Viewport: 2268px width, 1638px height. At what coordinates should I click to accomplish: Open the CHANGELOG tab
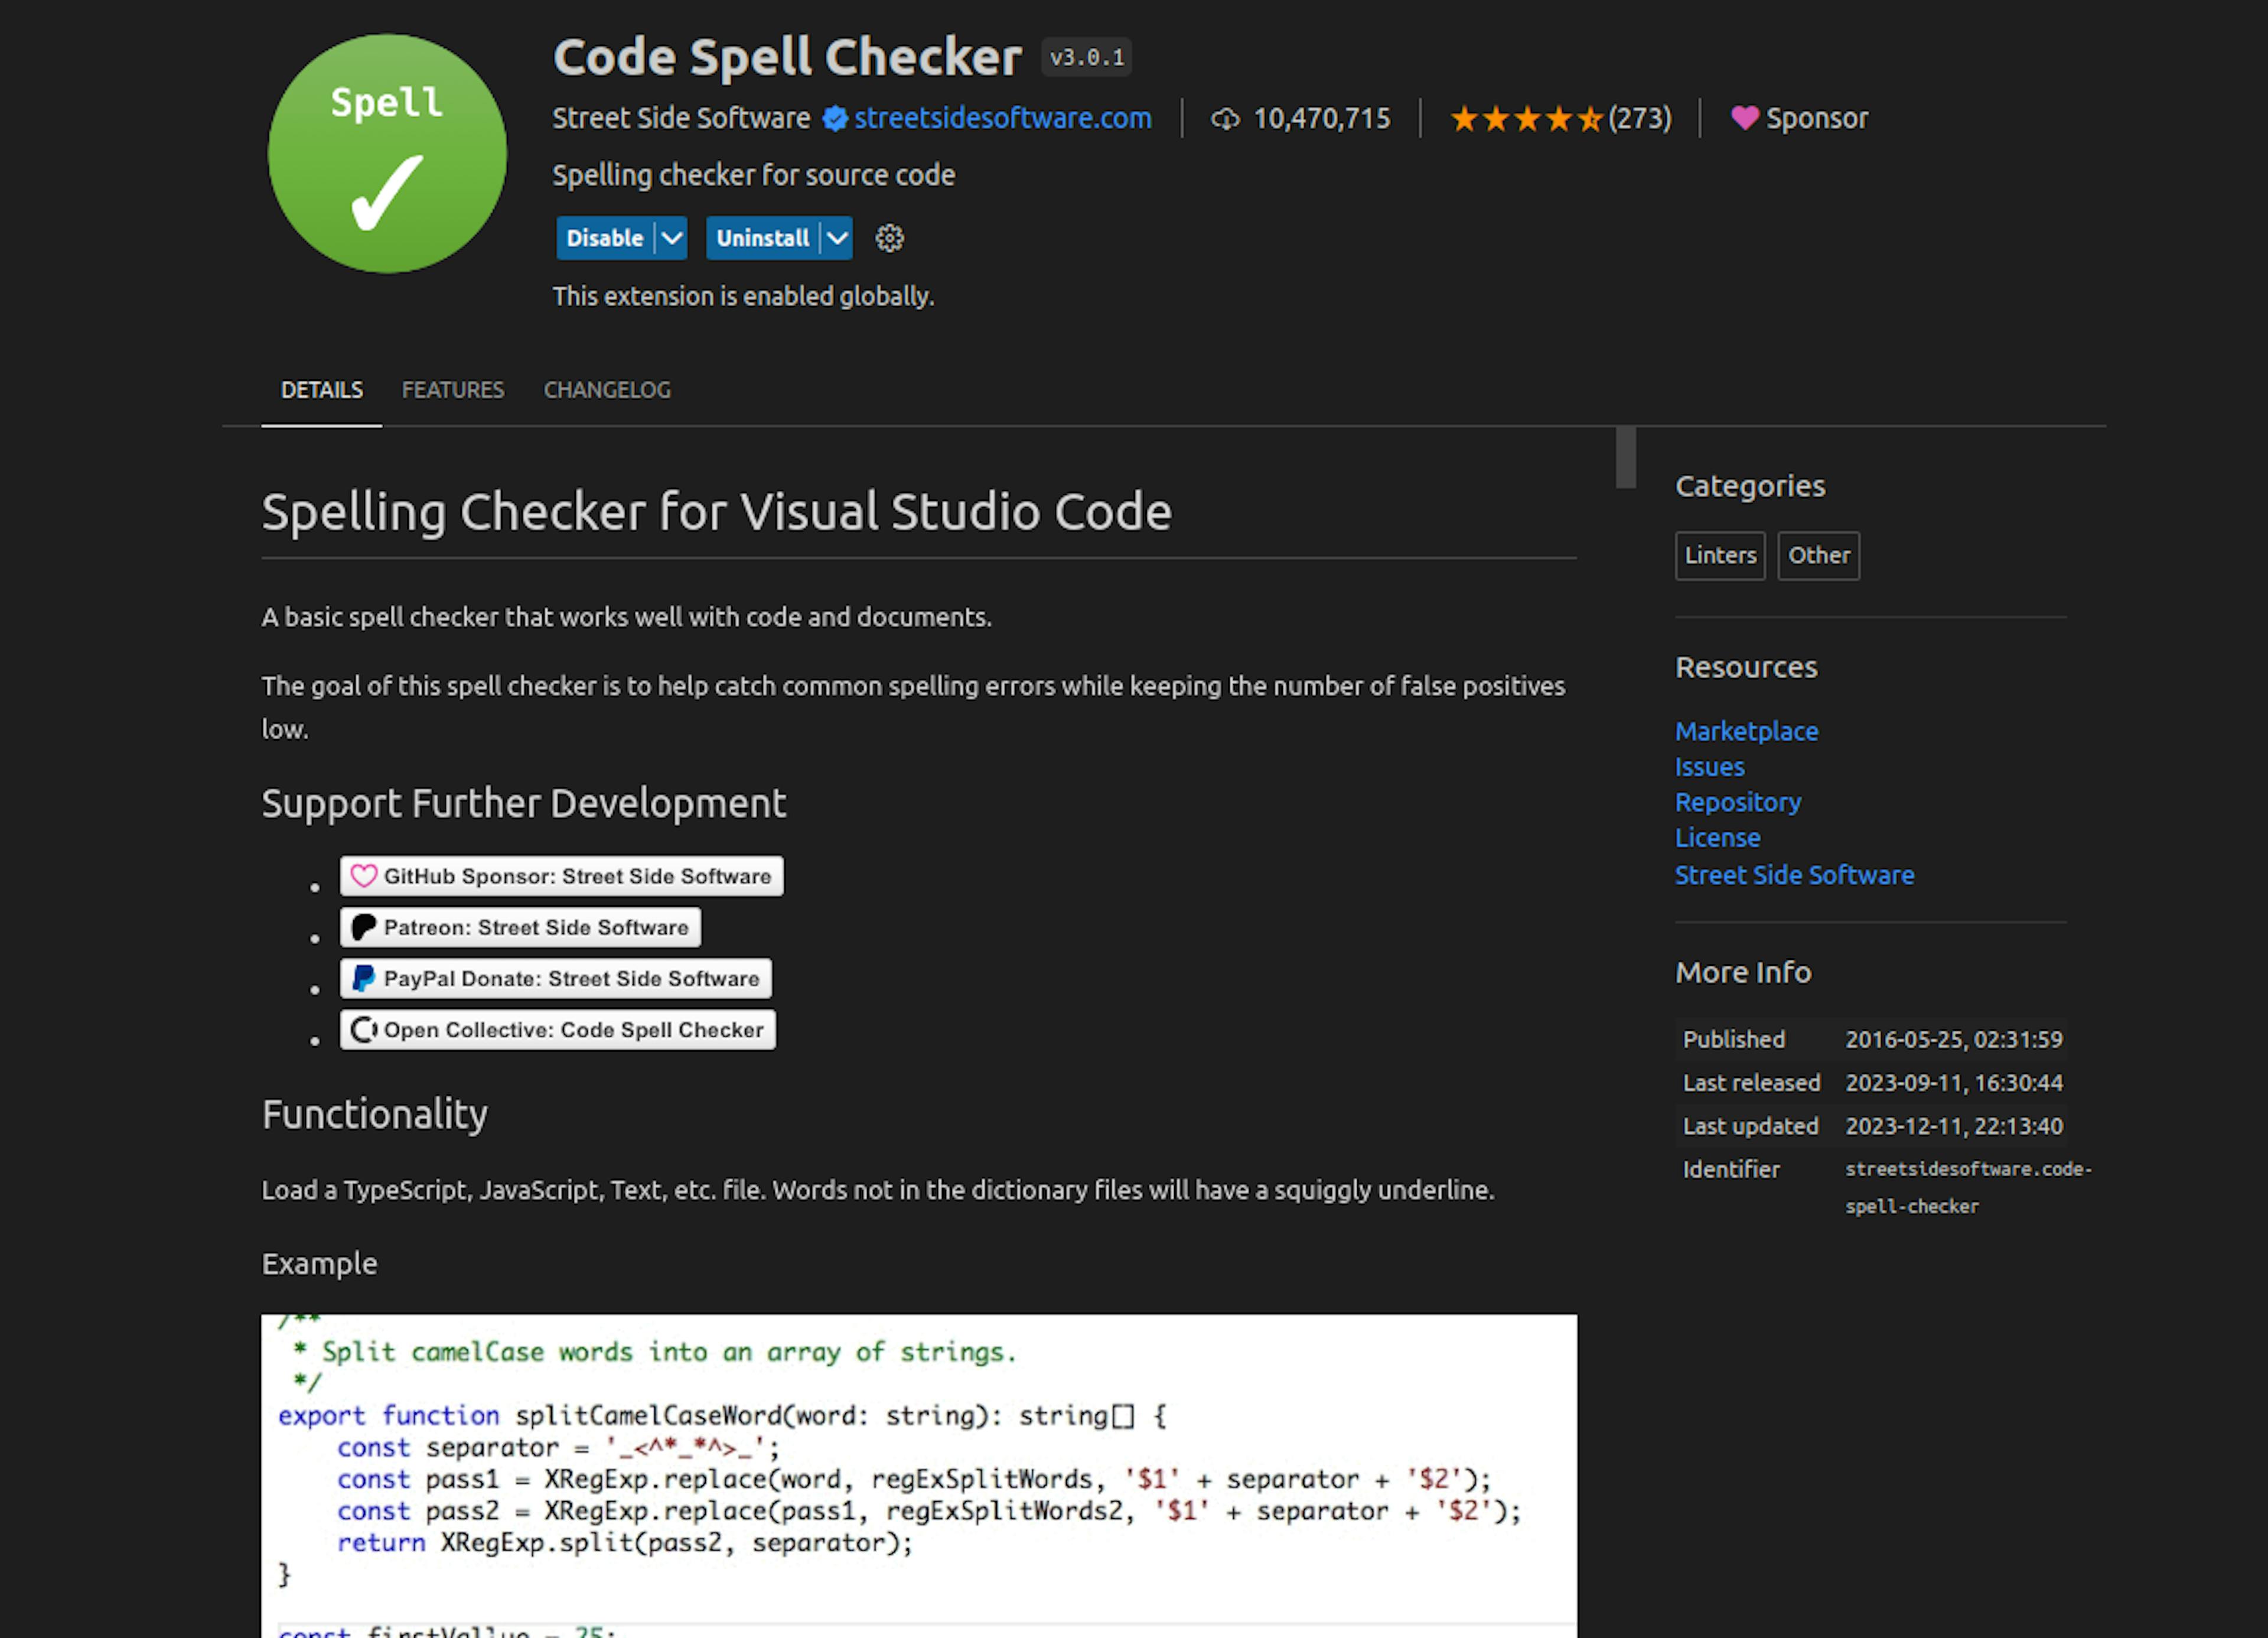(x=607, y=390)
